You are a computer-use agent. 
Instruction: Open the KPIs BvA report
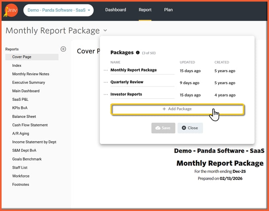coord(20,108)
